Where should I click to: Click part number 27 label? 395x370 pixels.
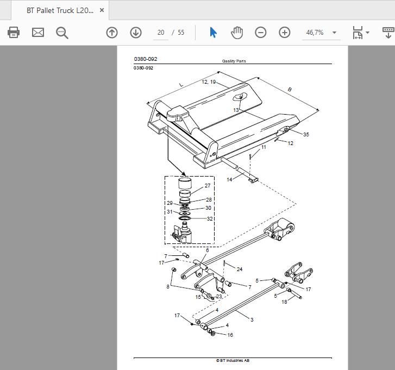coord(208,186)
